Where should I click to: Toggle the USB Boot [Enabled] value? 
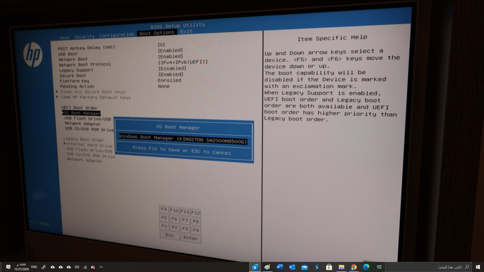171,50
